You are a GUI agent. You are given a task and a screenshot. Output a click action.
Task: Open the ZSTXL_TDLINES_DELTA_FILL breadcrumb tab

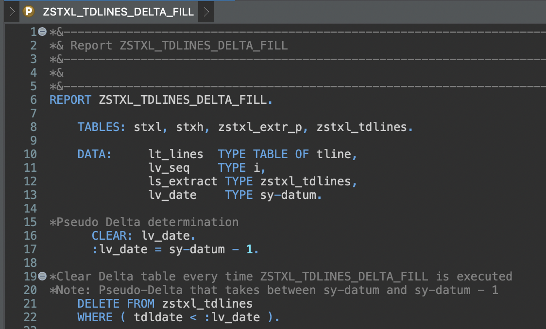click(x=118, y=12)
